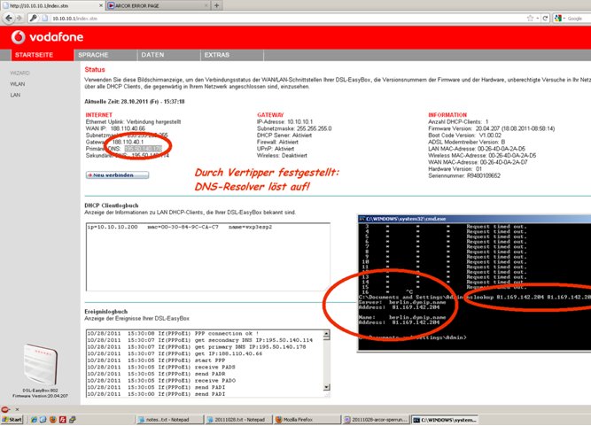Screen dimensions: 591x426
Task: Click the LAN MAC-Adresse 00-26-4D-0A-2A-D5 line
Action: coord(477,149)
